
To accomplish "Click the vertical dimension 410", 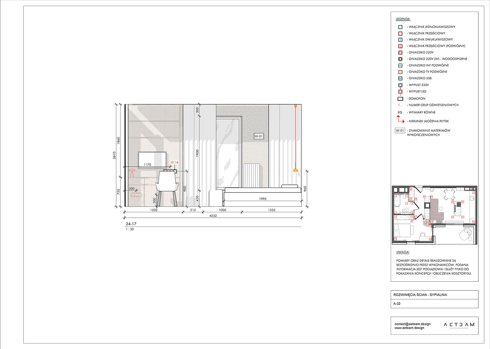I will click(197, 198).
